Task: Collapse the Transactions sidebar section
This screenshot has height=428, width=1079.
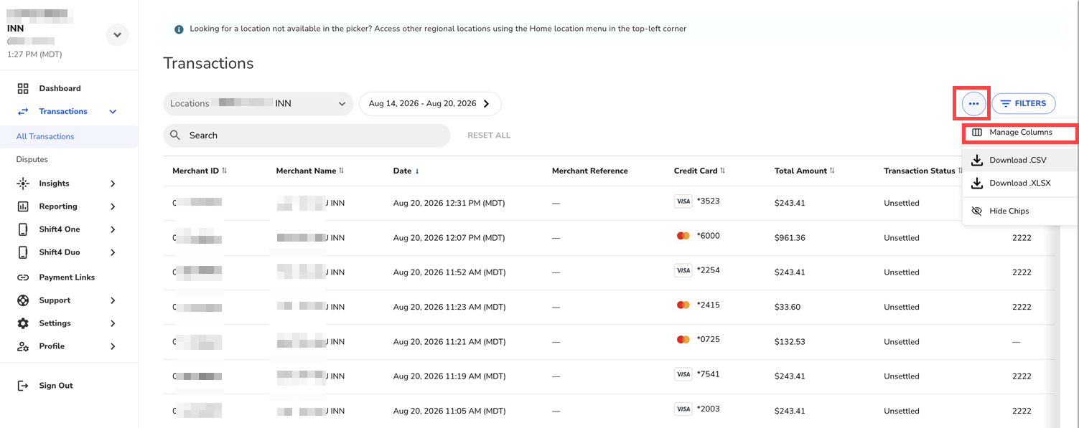Action: click(x=113, y=112)
